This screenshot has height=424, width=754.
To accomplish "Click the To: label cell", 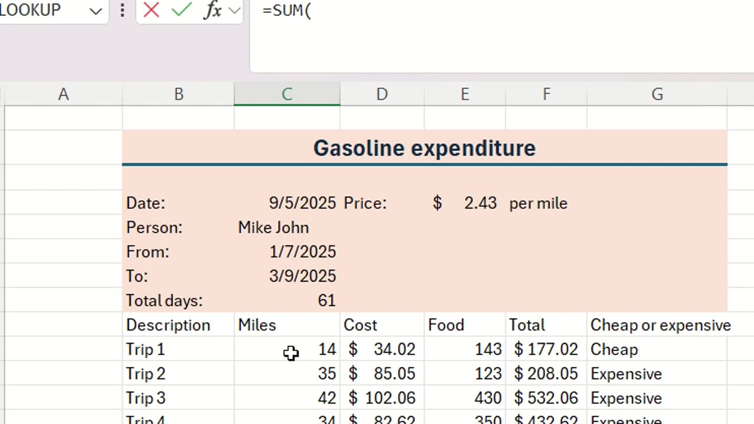I will [178, 276].
